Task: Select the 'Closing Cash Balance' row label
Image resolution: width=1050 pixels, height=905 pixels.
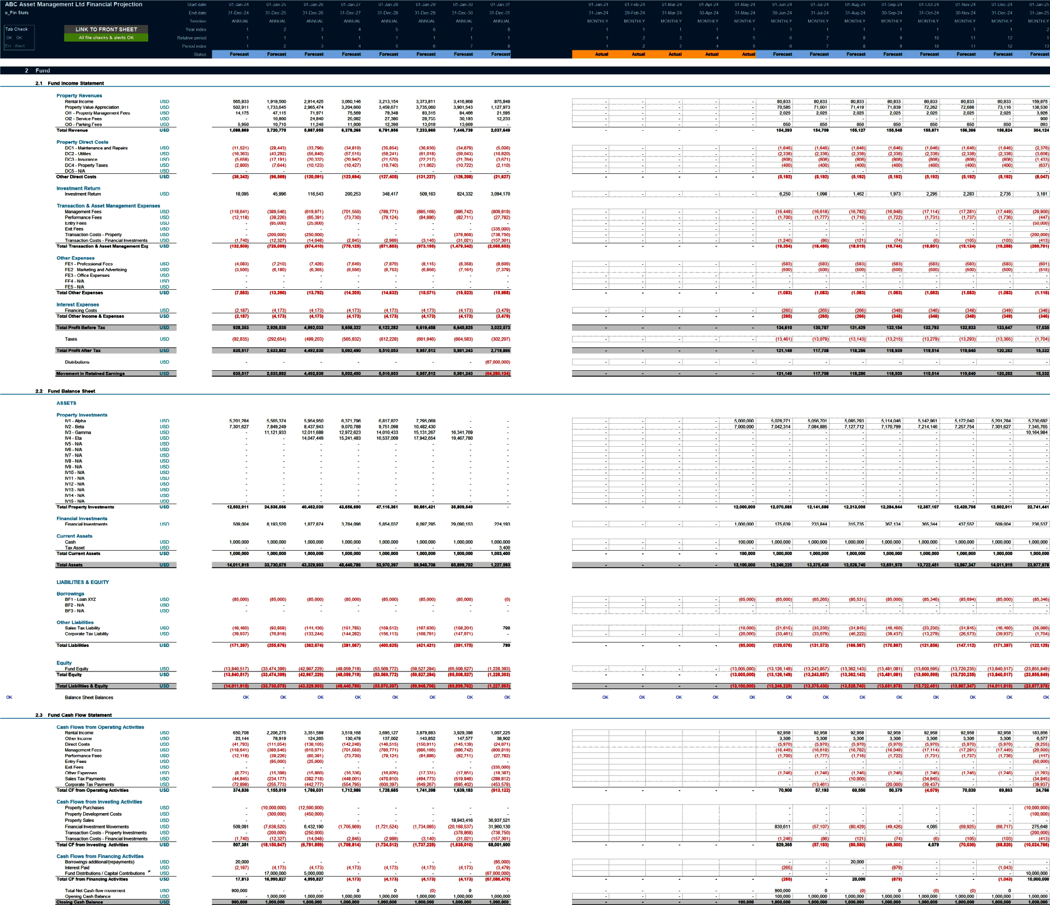Action: [79, 902]
